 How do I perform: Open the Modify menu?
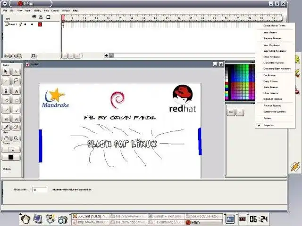[37, 11]
